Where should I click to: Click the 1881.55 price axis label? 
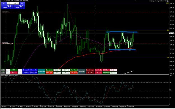point(172,4)
